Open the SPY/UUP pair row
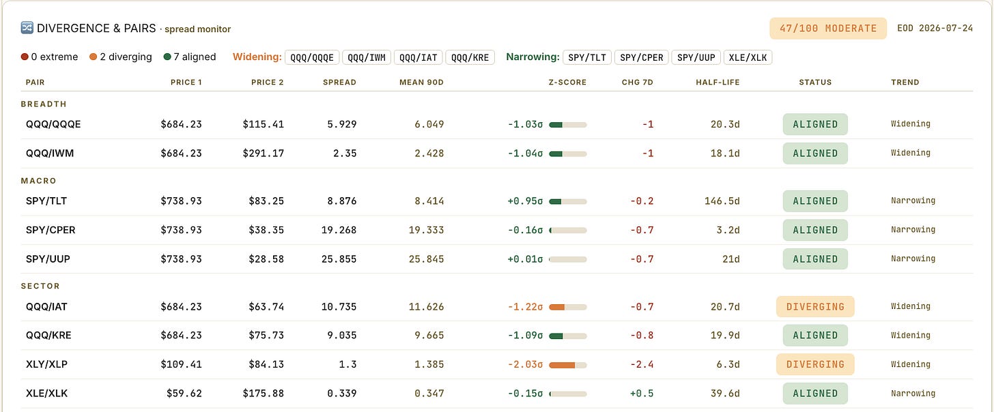The height and width of the screenshot is (412, 994). coord(497,259)
